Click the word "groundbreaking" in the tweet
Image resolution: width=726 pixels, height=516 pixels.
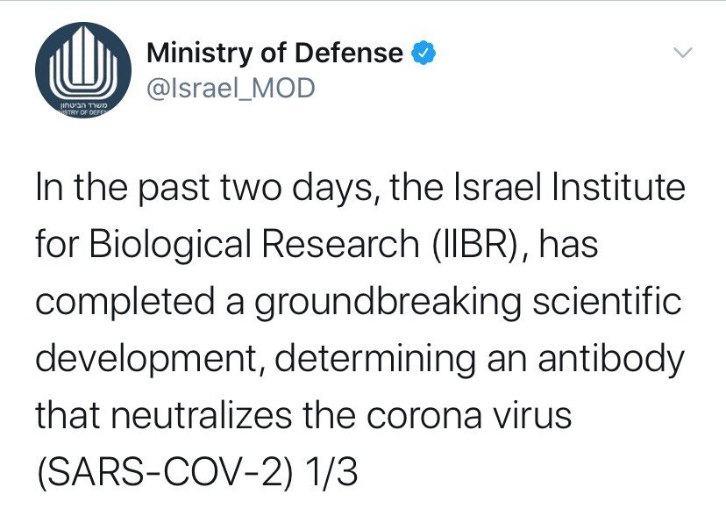(388, 303)
